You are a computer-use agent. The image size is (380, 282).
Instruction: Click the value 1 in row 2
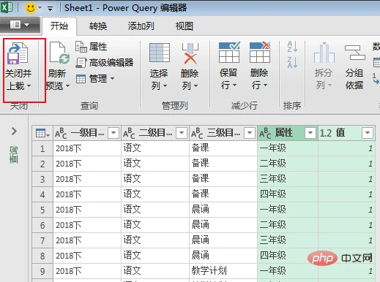370,164
